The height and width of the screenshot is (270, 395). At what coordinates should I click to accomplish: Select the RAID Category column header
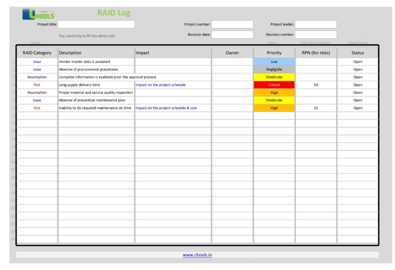coord(37,53)
